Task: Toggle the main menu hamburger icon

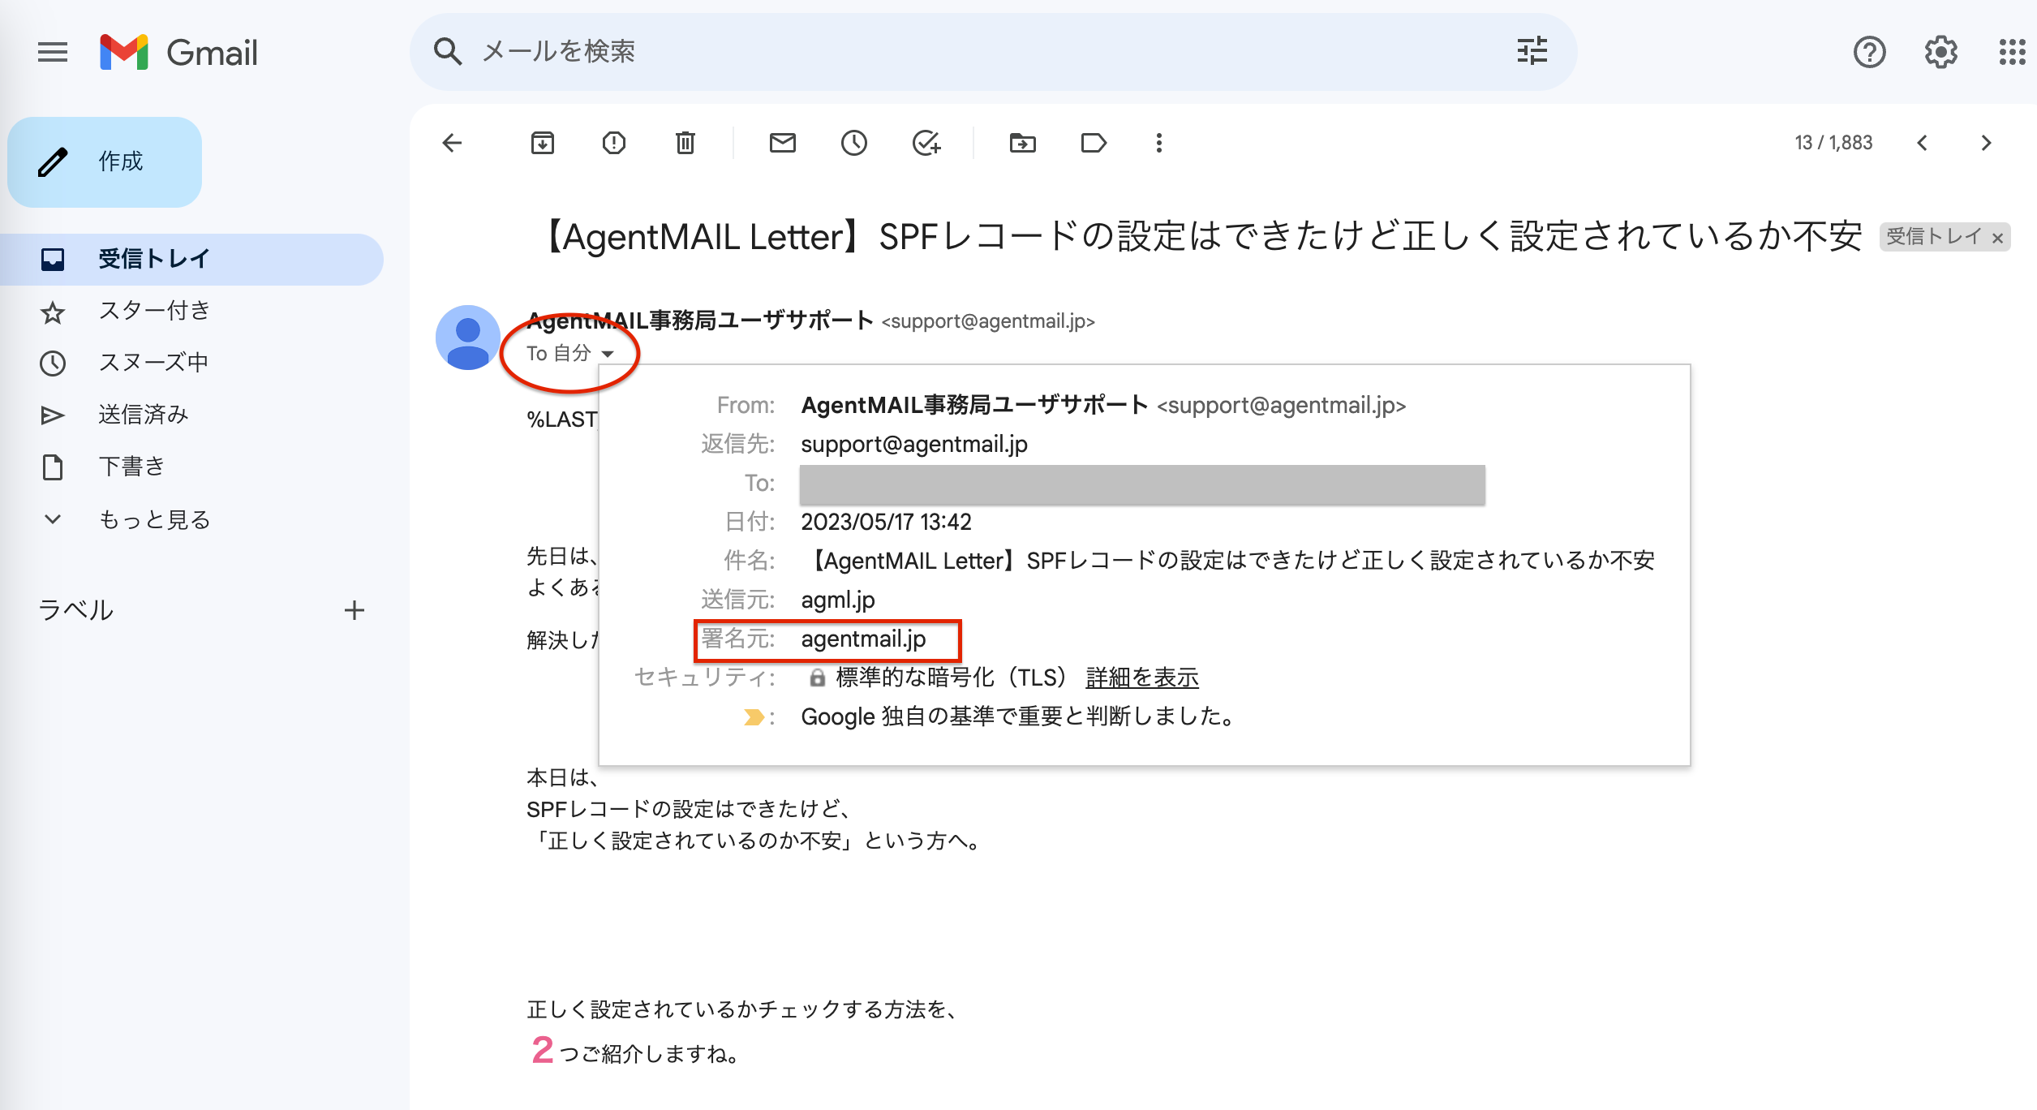Action: click(x=53, y=53)
